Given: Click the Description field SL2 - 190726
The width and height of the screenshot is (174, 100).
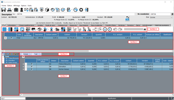Looking at the screenshot, I should (x=73, y=14).
